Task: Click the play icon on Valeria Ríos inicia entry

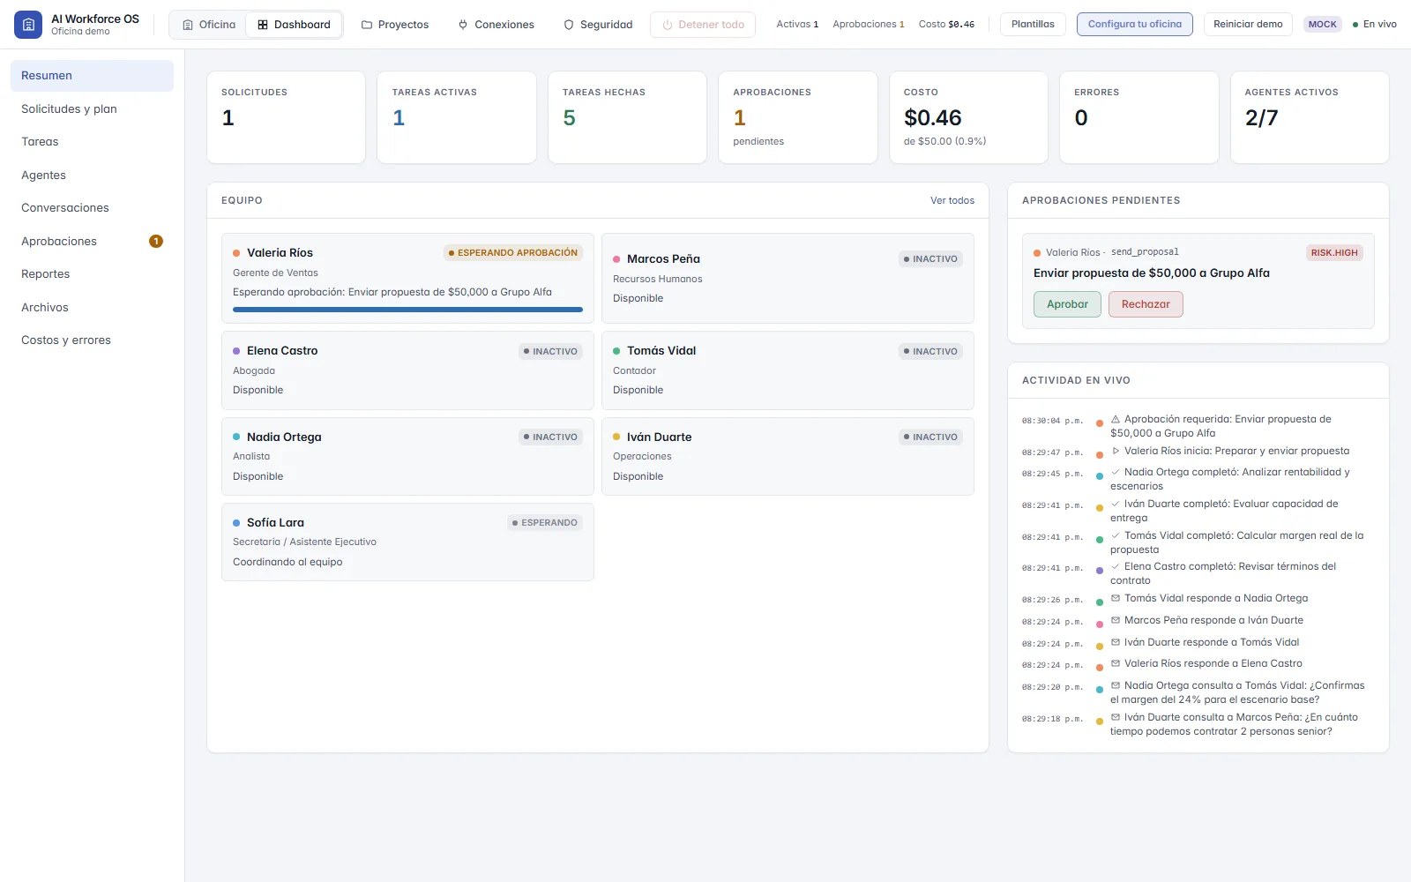Action: click(x=1116, y=451)
